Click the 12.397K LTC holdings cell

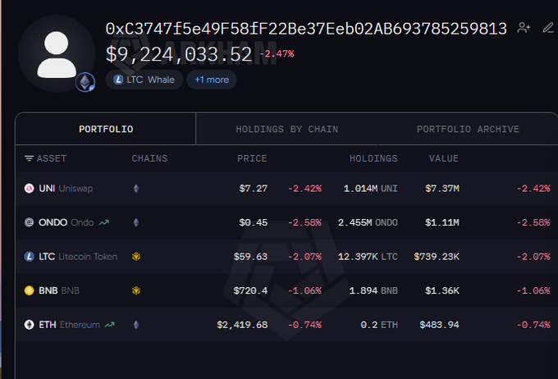tap(368, 257)
